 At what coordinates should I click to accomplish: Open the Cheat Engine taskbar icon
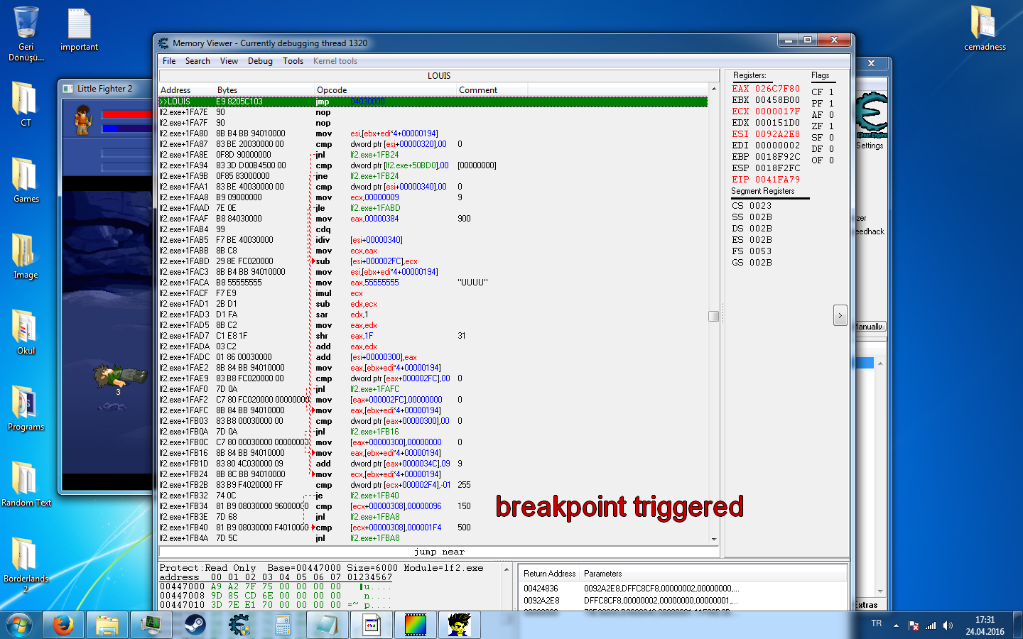(x=239, y=625)
